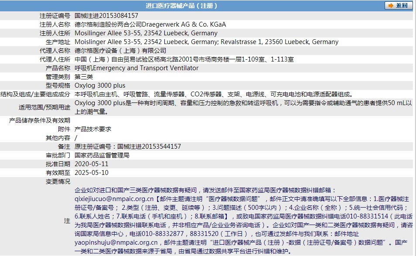The image size is (416, 256).
Task: Click approval date 2020-05-11
Action: pyautogui.click(x=92, y=164)
